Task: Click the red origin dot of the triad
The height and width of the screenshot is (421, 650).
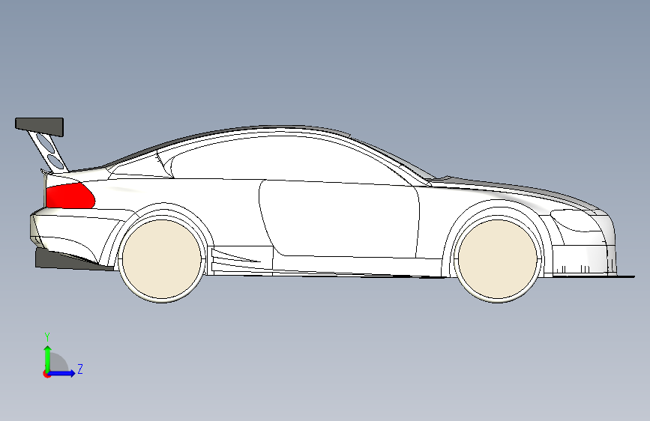Action: pyautogui.click(x=46, y=374)
